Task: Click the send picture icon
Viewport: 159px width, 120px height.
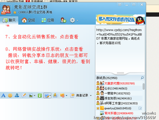Action: (x=31, y=95)
